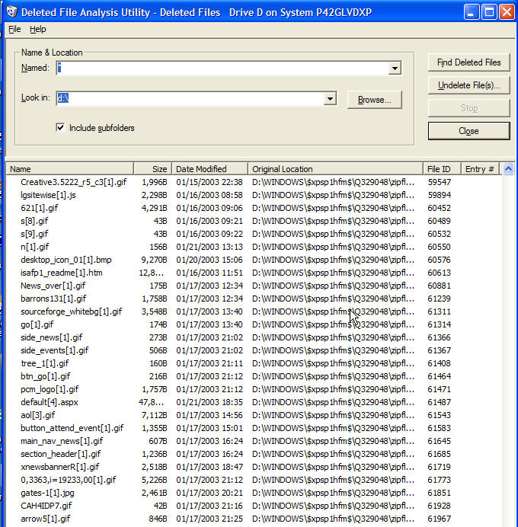Click File ID value 60881
The height and width of the screenshot is (527, 518).
click(439, 286)
